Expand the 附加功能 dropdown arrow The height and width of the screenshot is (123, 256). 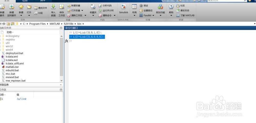pyautogui.click(x=161, y=16)
